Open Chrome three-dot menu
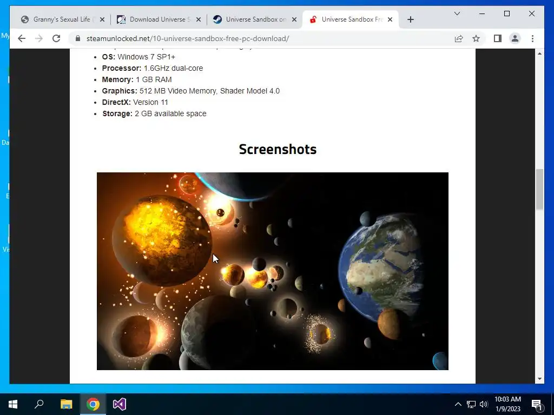Viewport: 554px width, 415px height. [x=532, y=38]
